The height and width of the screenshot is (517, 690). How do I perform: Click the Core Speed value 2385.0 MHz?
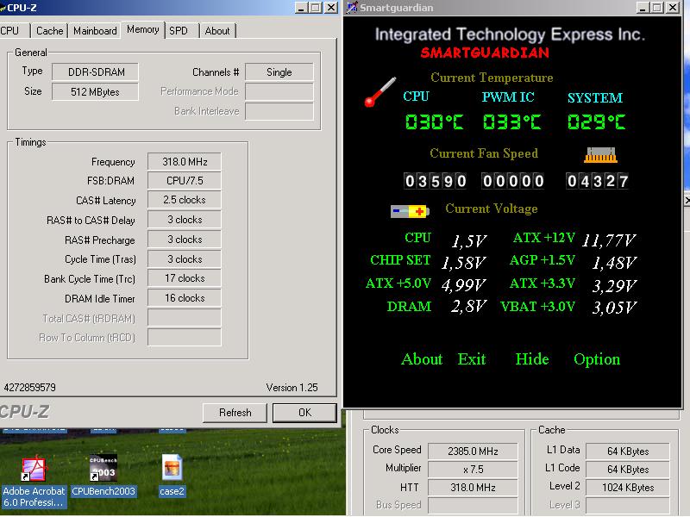click(473, 452)
